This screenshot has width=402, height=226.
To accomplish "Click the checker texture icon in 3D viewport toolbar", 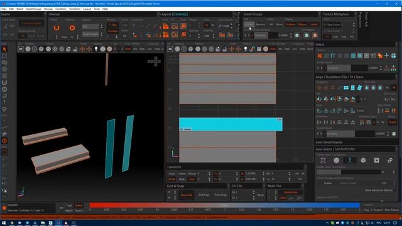I will tap(55, 49).
